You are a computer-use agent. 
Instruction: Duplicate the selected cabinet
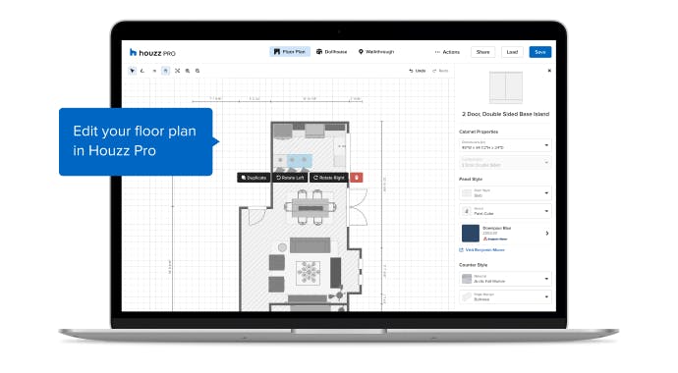point(254,178)
